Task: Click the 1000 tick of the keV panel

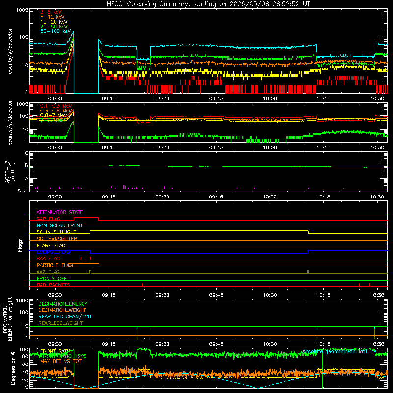Action: [x=22, y=10]
